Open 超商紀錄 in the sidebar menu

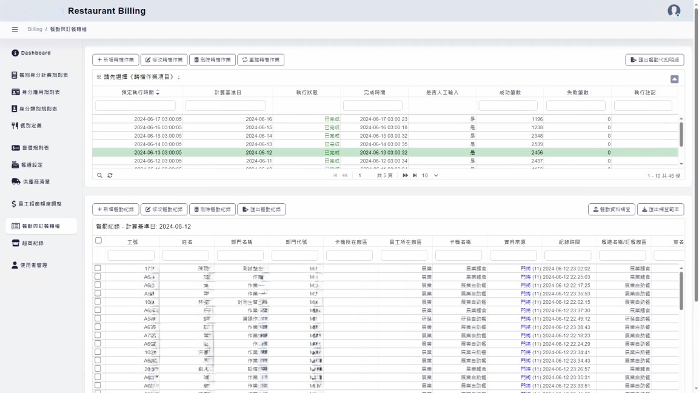click(32, 243)
